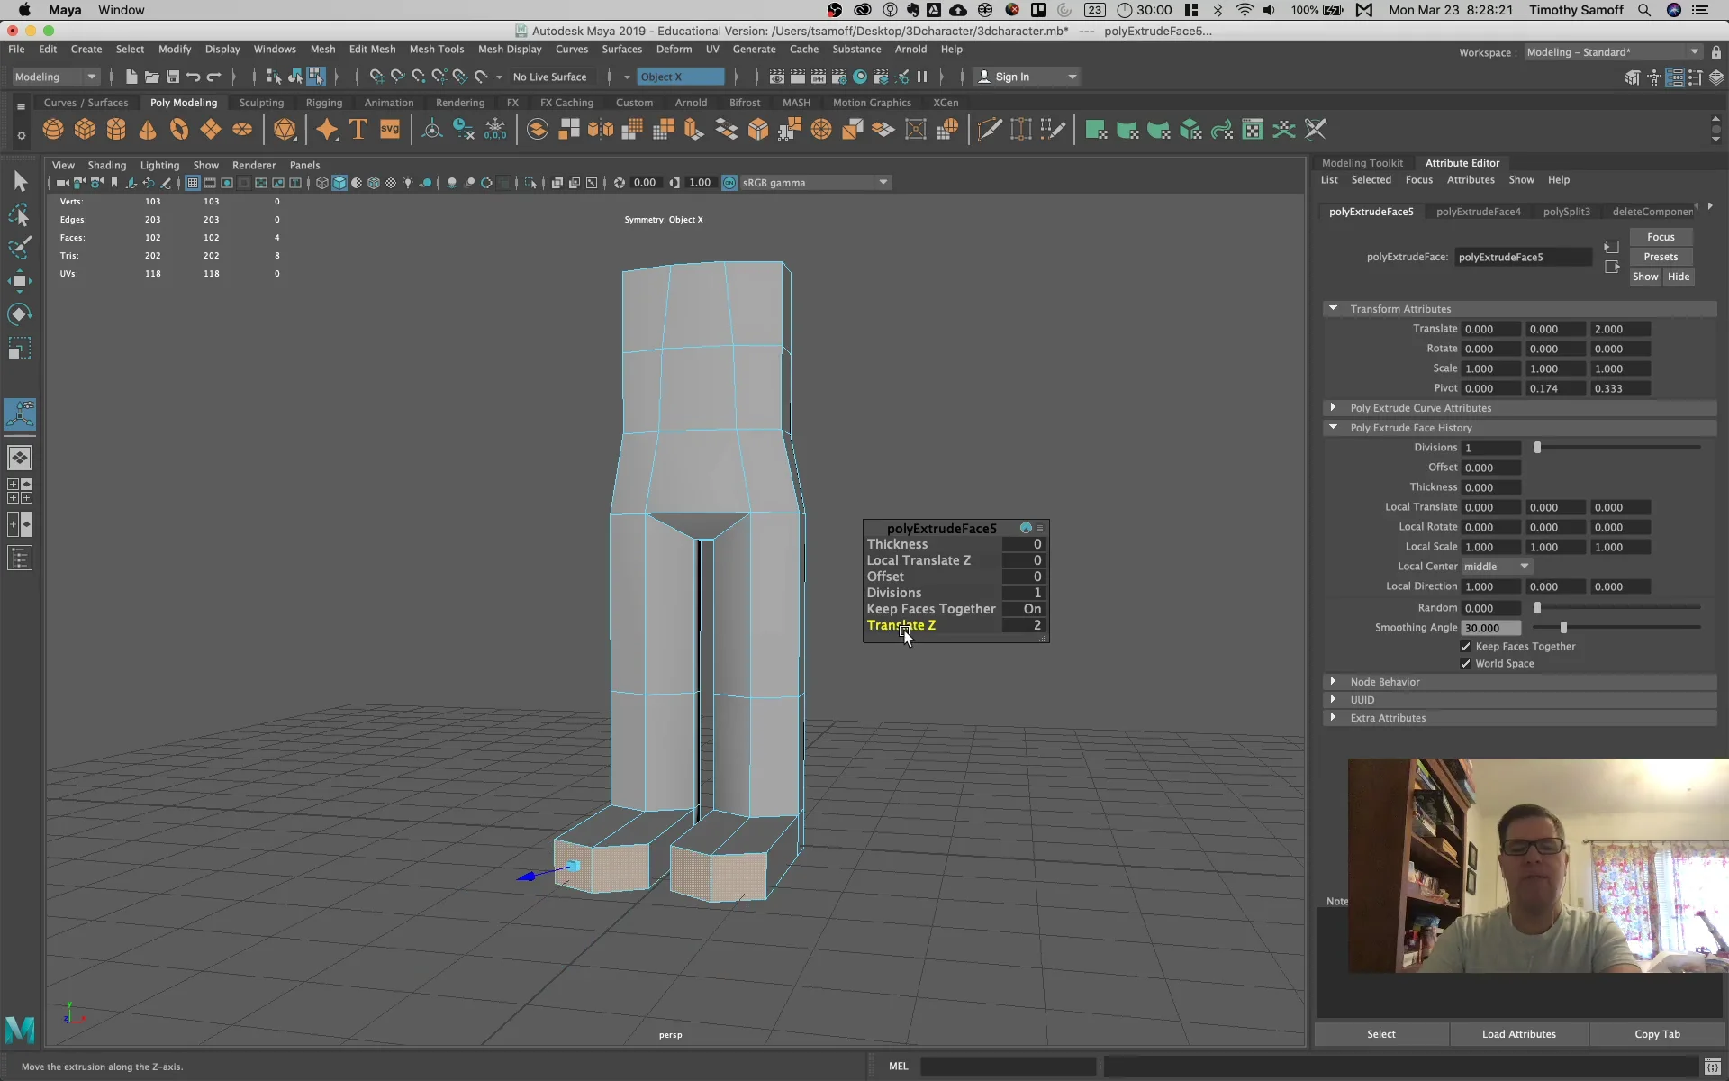Toggle wireframe cube icon in viewport toolbar

322,183
